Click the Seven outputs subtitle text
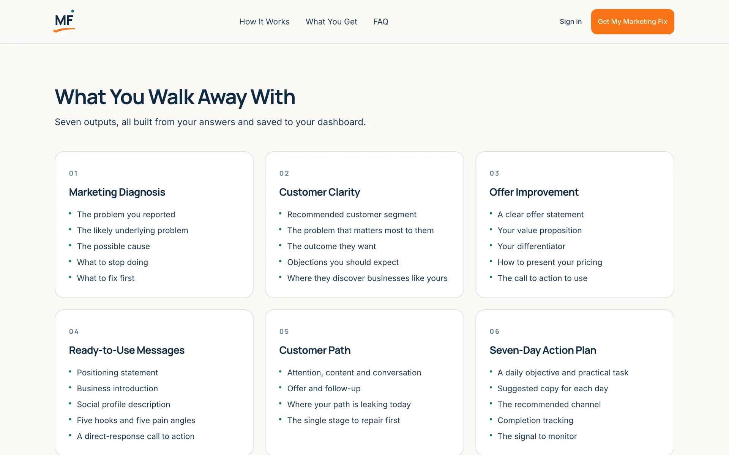Image resolution: width=729 pixels, height=455 pixels. 210,122
